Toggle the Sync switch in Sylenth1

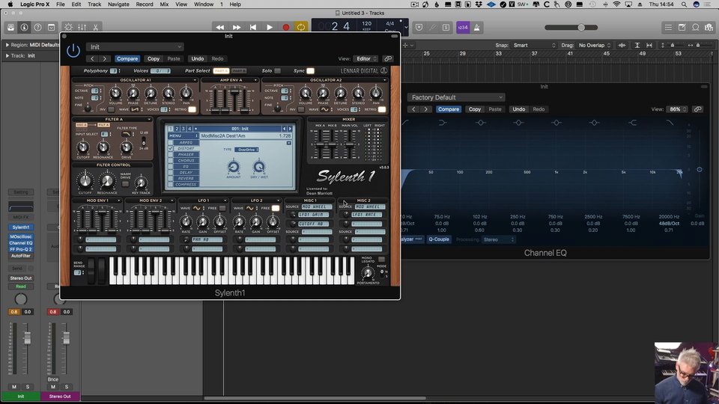point(310,71)
